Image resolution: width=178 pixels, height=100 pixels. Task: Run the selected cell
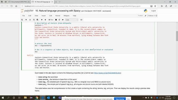pos(51,20)
